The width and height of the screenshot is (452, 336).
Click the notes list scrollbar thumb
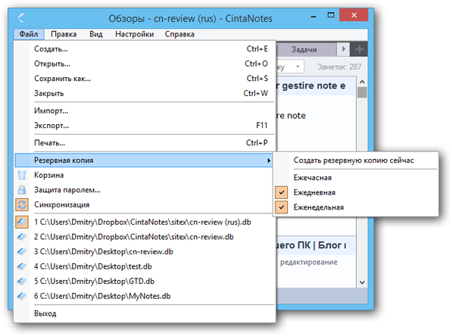[x=362, y=92]
